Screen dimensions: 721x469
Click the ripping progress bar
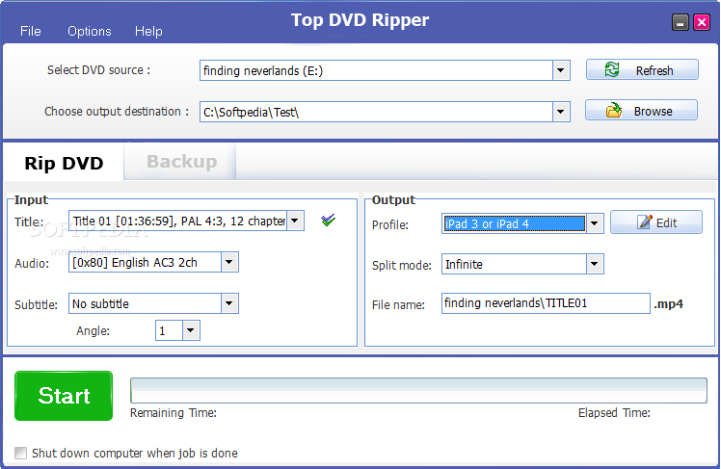pos(418,390)
